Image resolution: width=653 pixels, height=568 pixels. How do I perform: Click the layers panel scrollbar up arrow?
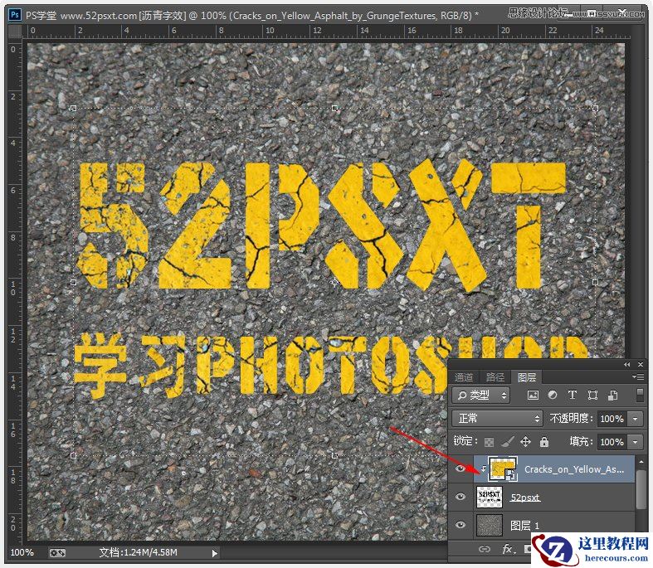click(641, 463)
